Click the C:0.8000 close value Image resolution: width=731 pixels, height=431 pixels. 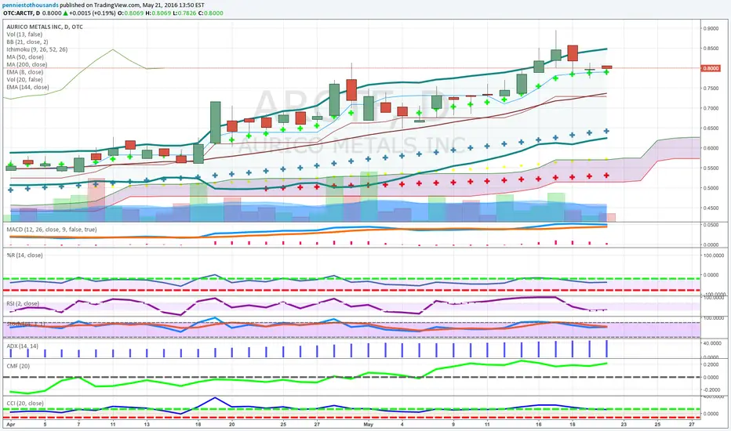[x=211, y=13]
